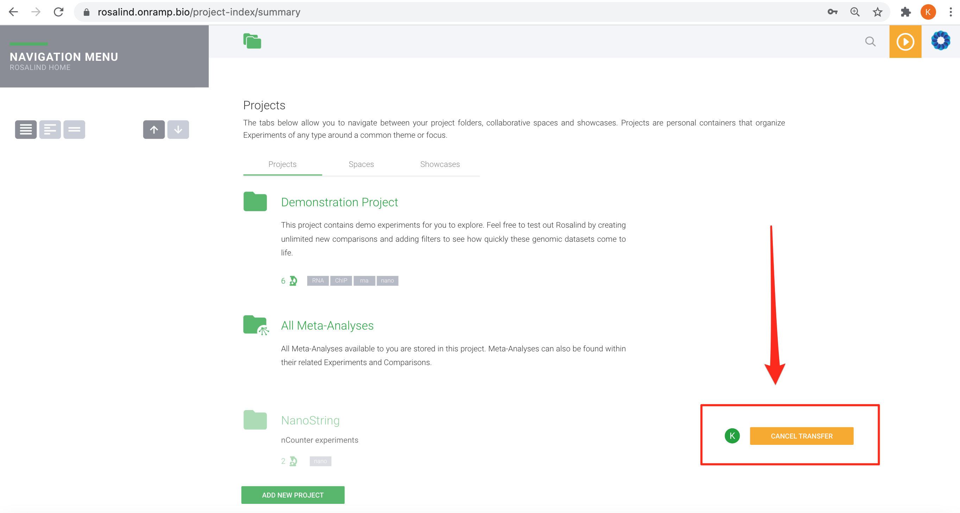Screen dimensions: 960x513
Task: Click the Demonstration Project folder icon
Action: tap(255, 201)
